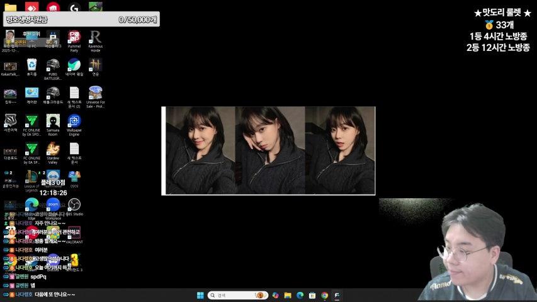Image resolution: width=537 pixels, height=302 pixels.
Task: Launch the Ravenous Horde desktop shortcut
Action: pos(96,37)
